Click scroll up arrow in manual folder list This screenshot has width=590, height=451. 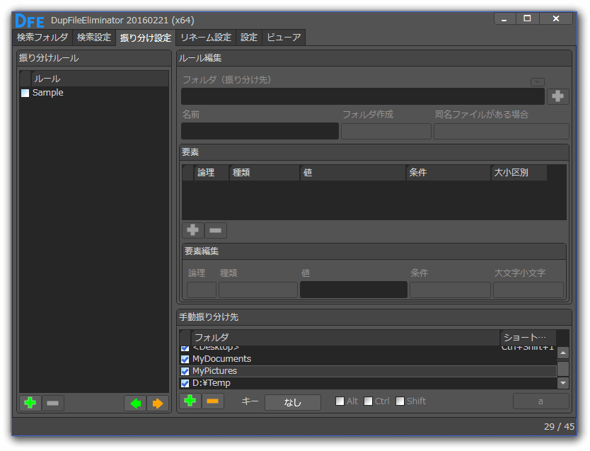point(563,353)
